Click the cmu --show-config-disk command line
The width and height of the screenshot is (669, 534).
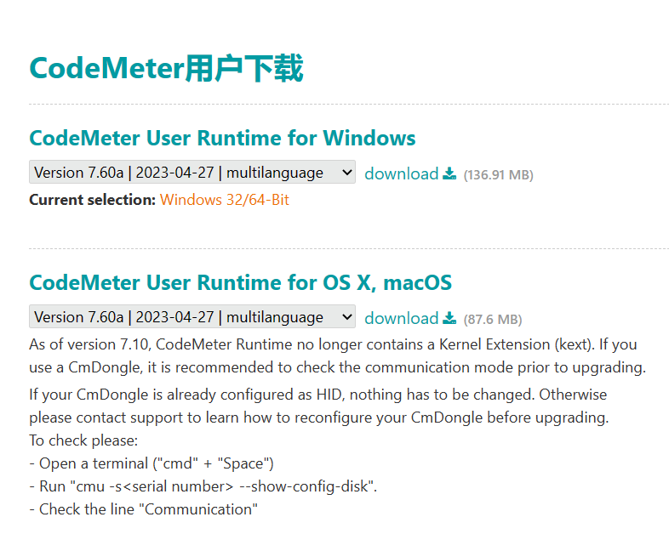(203, 486)
